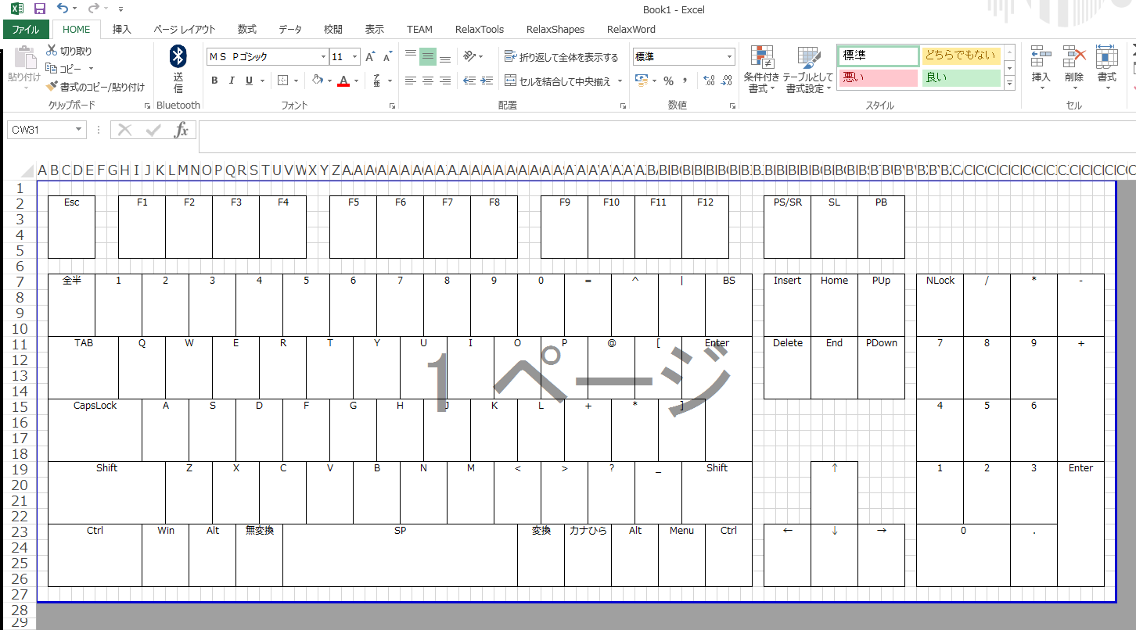
Task: Open the font size dropdown
Action: pyautogui.click(x=355, y=57)
